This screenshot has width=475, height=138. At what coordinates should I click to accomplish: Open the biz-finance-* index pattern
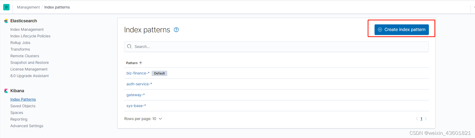138,73
